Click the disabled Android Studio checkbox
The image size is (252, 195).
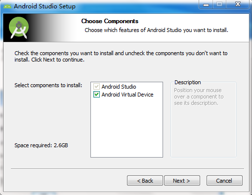[96, 86]
